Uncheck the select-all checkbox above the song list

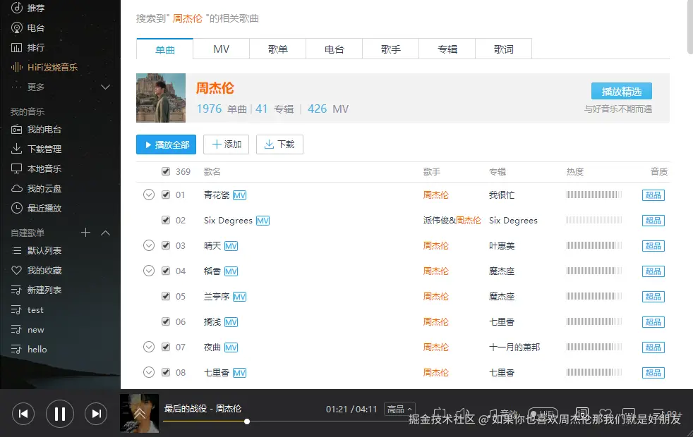[165, 171]
